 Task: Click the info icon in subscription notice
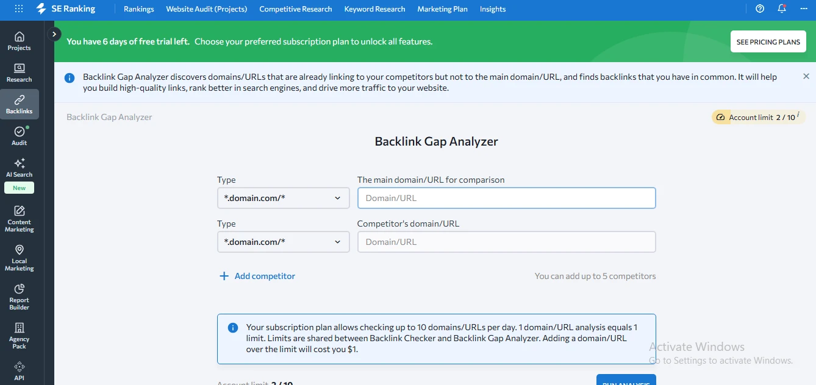[x=232, y=328]
